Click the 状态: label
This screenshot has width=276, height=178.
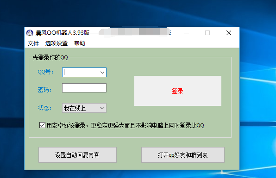(44, 108)
